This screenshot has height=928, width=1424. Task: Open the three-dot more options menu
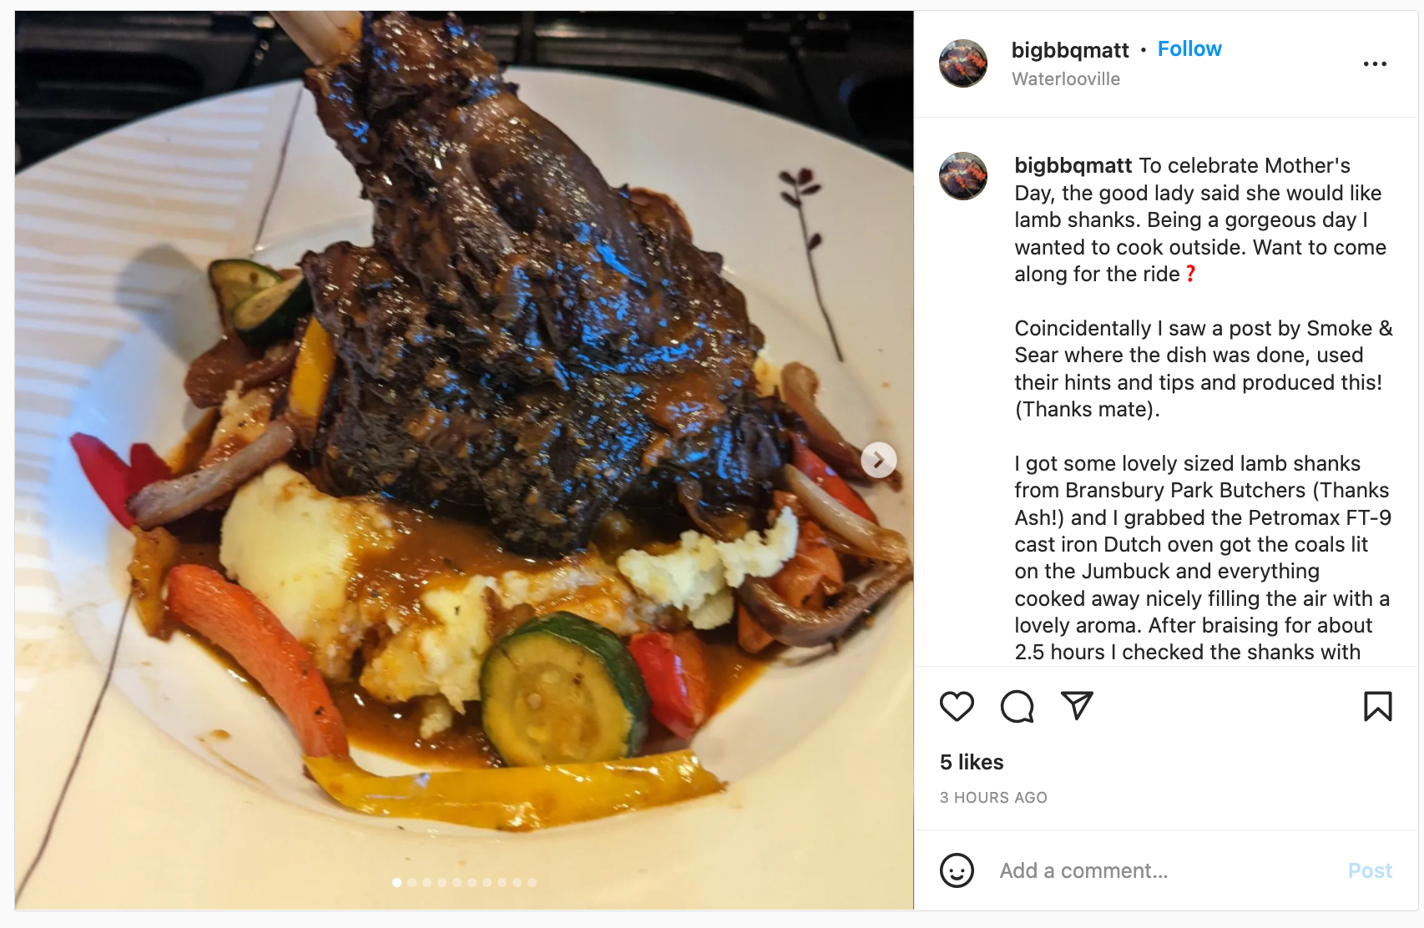(x=1375, y=63)
